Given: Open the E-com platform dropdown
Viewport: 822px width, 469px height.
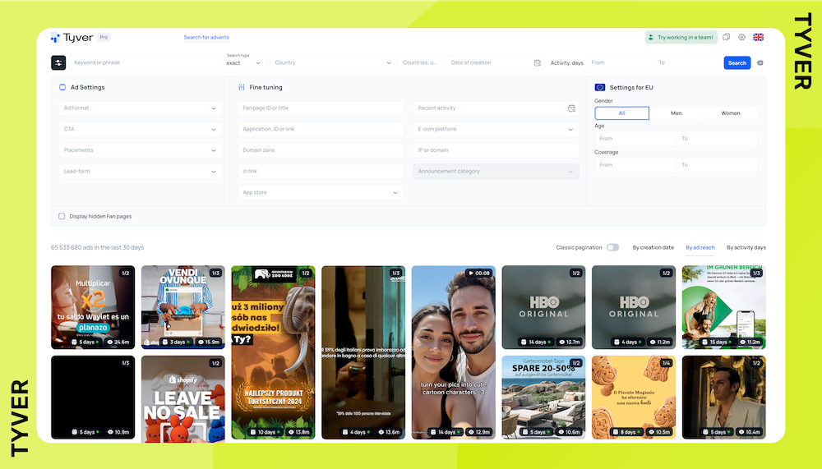Looking at the screenshot, I should point(496,130).
